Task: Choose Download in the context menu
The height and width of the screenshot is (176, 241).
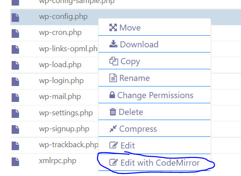Action: pyautogui.click(x=154, y=44)
